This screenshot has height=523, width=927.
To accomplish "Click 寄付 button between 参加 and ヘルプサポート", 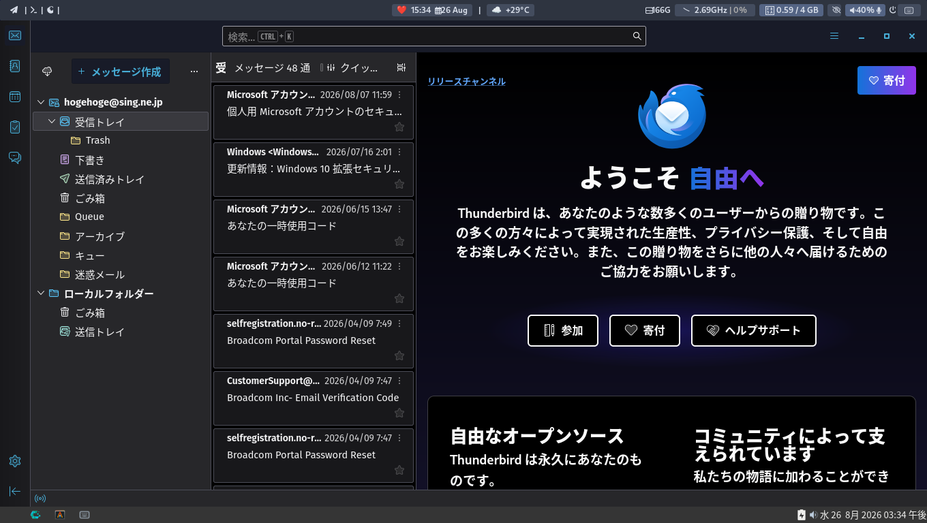I will 645,330.
